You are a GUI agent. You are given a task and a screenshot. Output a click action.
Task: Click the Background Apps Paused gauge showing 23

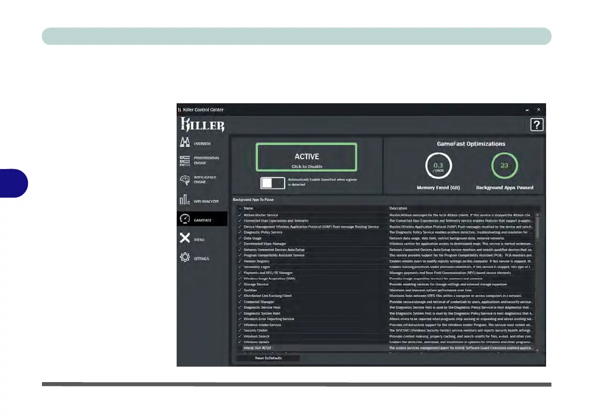coord(504,166)
